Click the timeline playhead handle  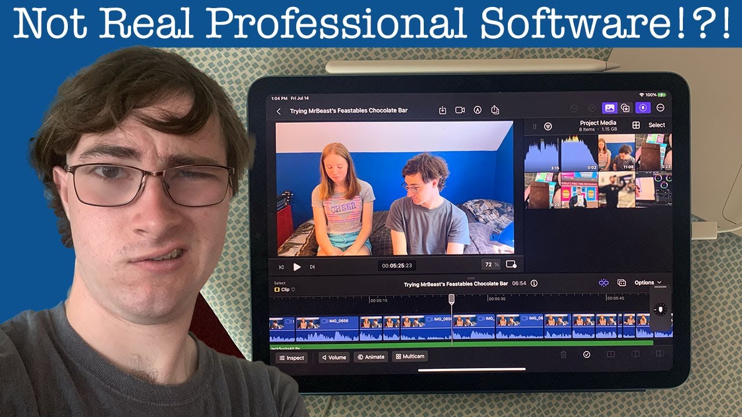coord(452,298)
